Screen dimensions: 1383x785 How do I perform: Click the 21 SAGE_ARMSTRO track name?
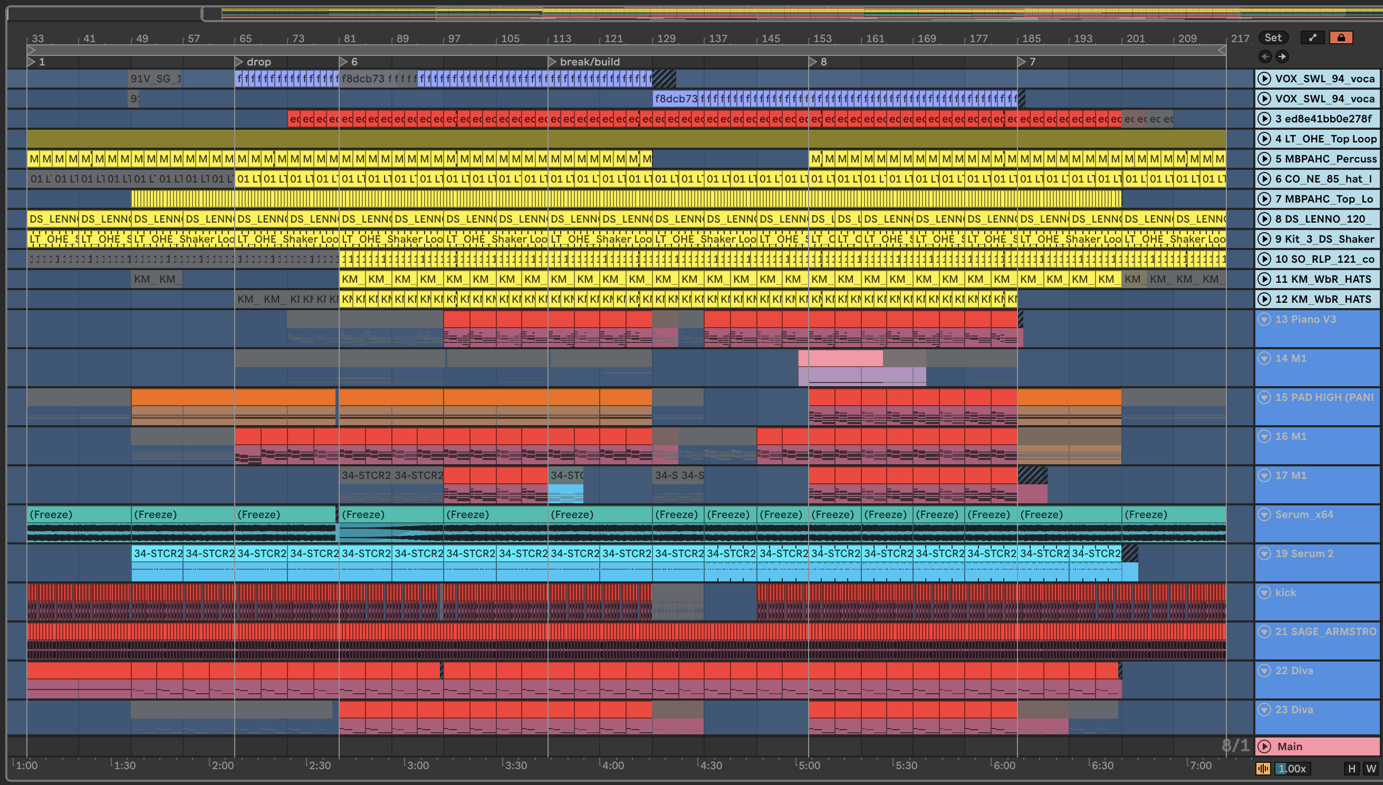click(1326, 631)
